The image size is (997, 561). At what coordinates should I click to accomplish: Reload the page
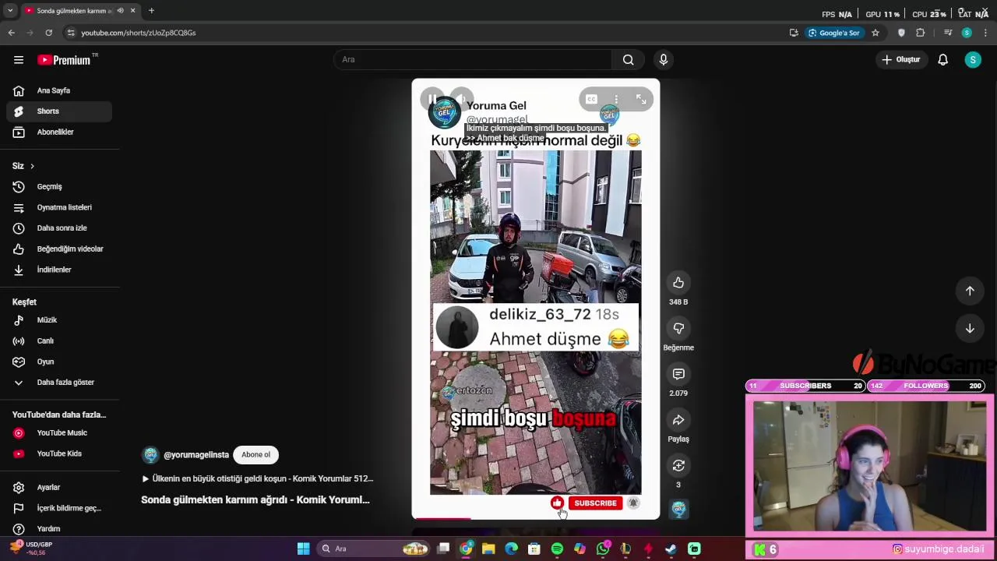[48, 33]
